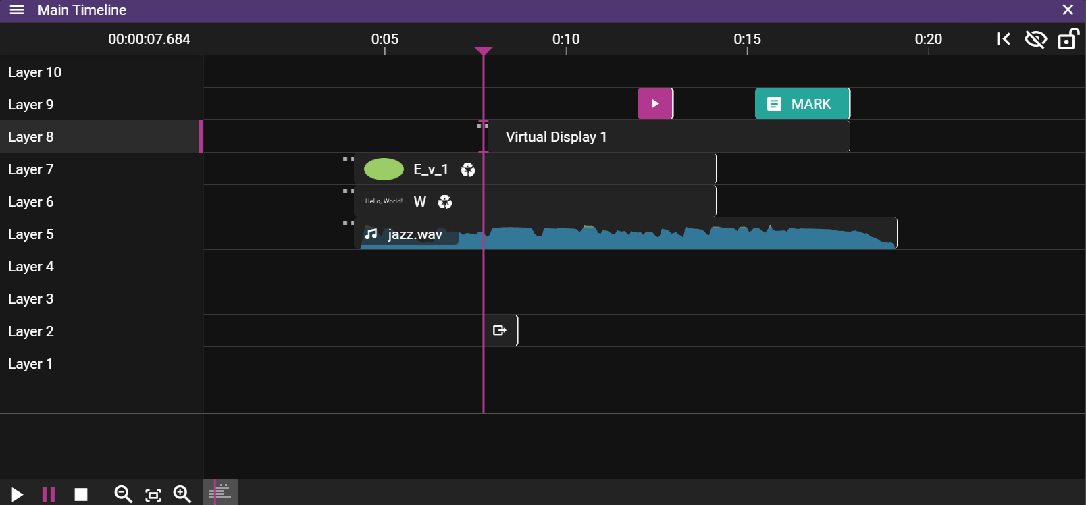Jump to the timeline start
1086x505 pixels.
1004,39
